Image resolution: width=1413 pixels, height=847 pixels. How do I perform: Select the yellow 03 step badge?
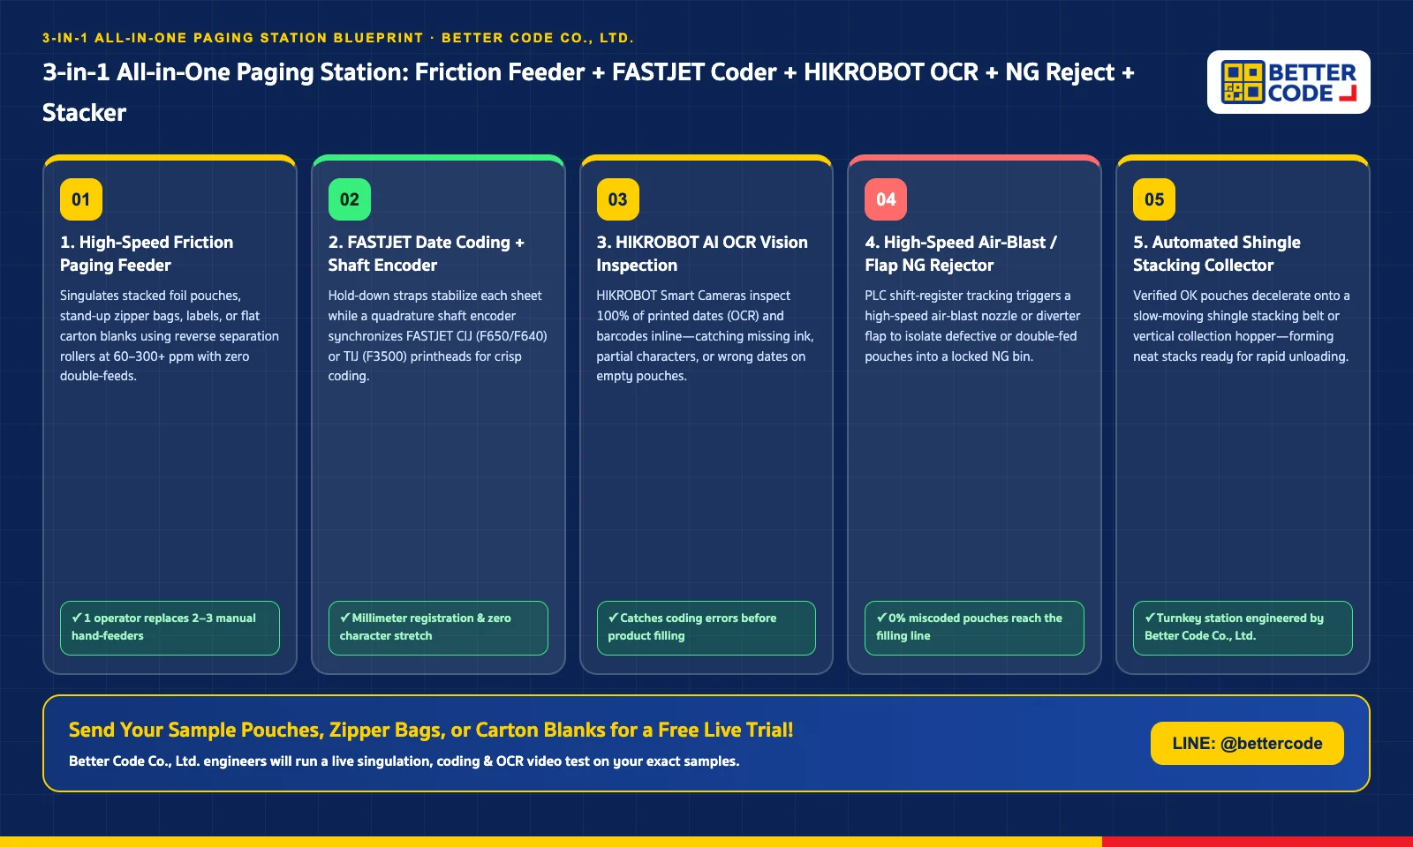(x=618, y=199)
